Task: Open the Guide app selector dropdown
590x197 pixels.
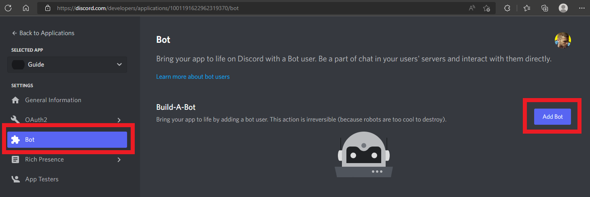Action: [67, 65]
